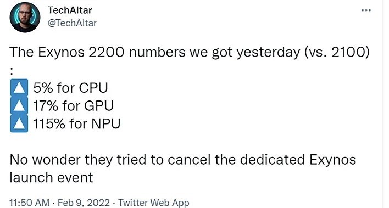Click the up-arrow emoji beside NPU
This screenshot has width=389, height=208.
coord(19,123)
